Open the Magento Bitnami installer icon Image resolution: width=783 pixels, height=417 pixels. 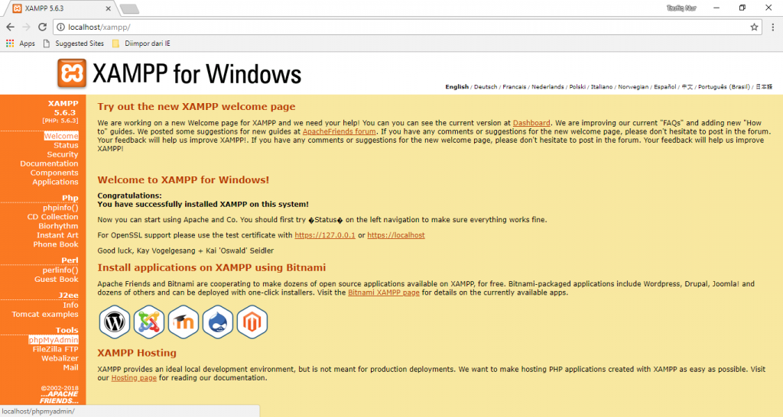tap(252, 322)
